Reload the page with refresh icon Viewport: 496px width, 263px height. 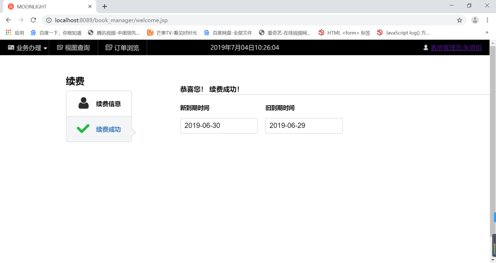click(x=33, y=20)
